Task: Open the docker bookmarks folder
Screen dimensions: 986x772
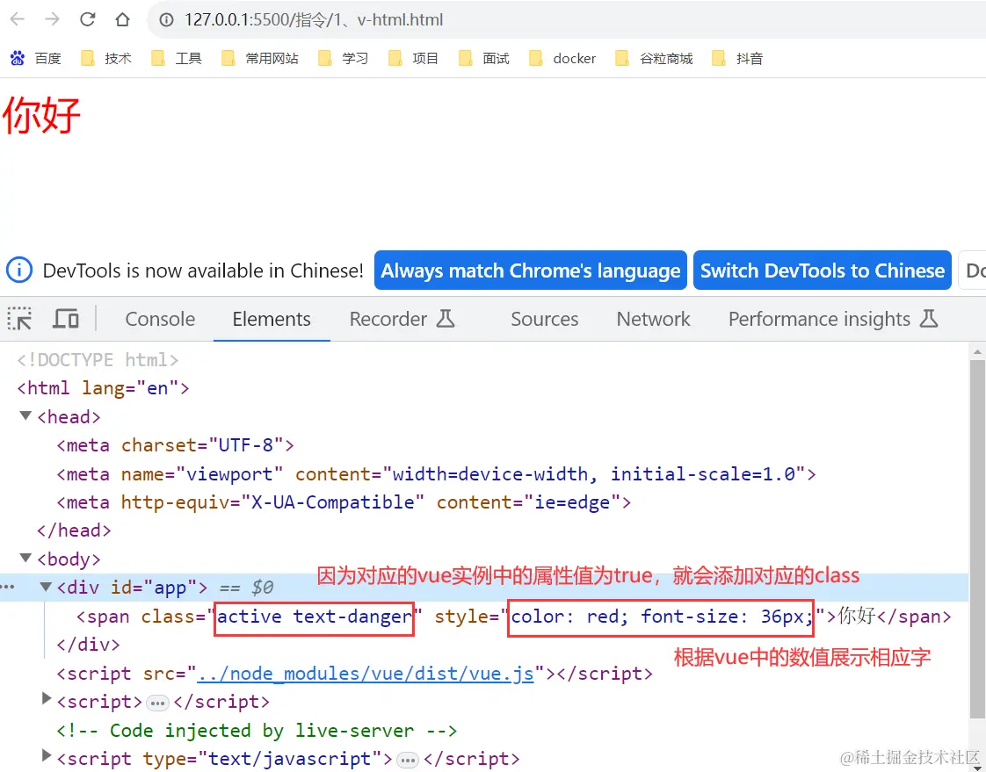Action: (562, 59)
